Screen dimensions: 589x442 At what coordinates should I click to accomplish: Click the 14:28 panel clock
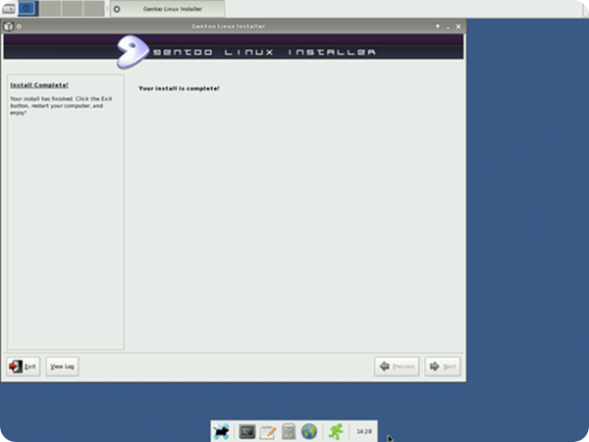click(363, 431)
